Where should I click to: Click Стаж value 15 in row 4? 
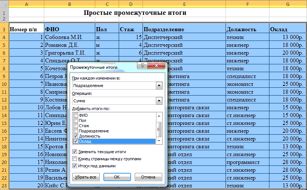[131, 37]
